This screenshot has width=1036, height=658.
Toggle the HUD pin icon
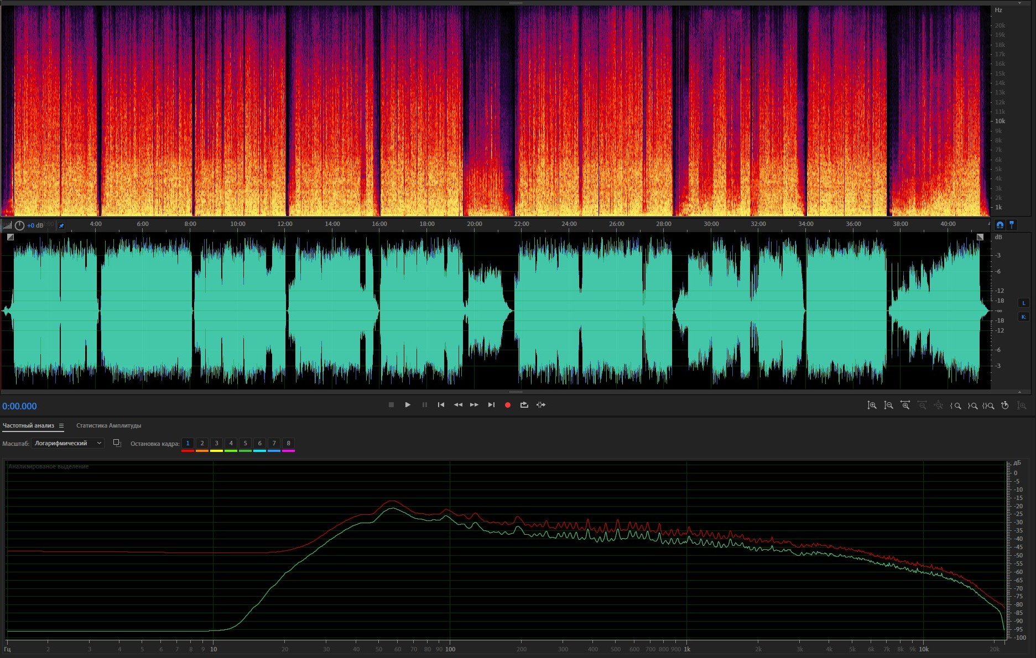click(61, 225)
